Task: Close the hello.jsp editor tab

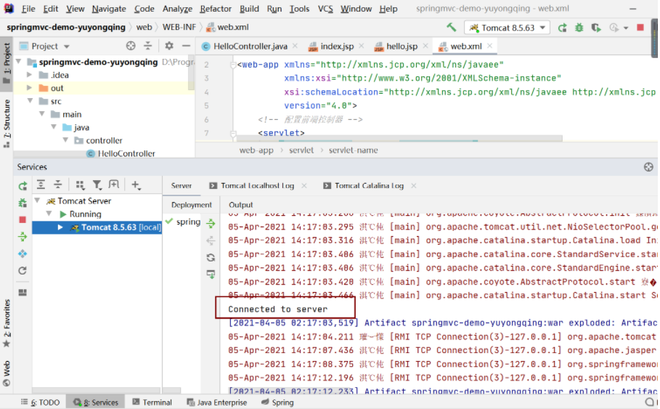Action: click(x=425, y=46)
